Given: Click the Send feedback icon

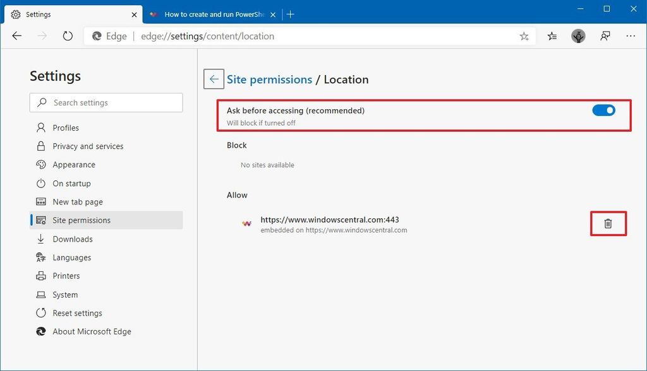Looking at the screenshot, I should pos(605,36).
